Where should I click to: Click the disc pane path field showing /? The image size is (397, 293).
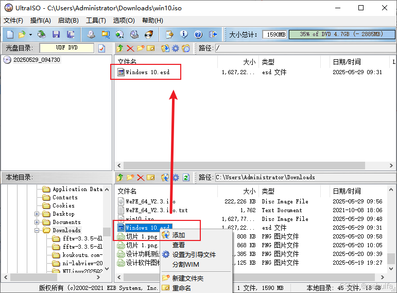pyautogui.click(x=306, y=48)
